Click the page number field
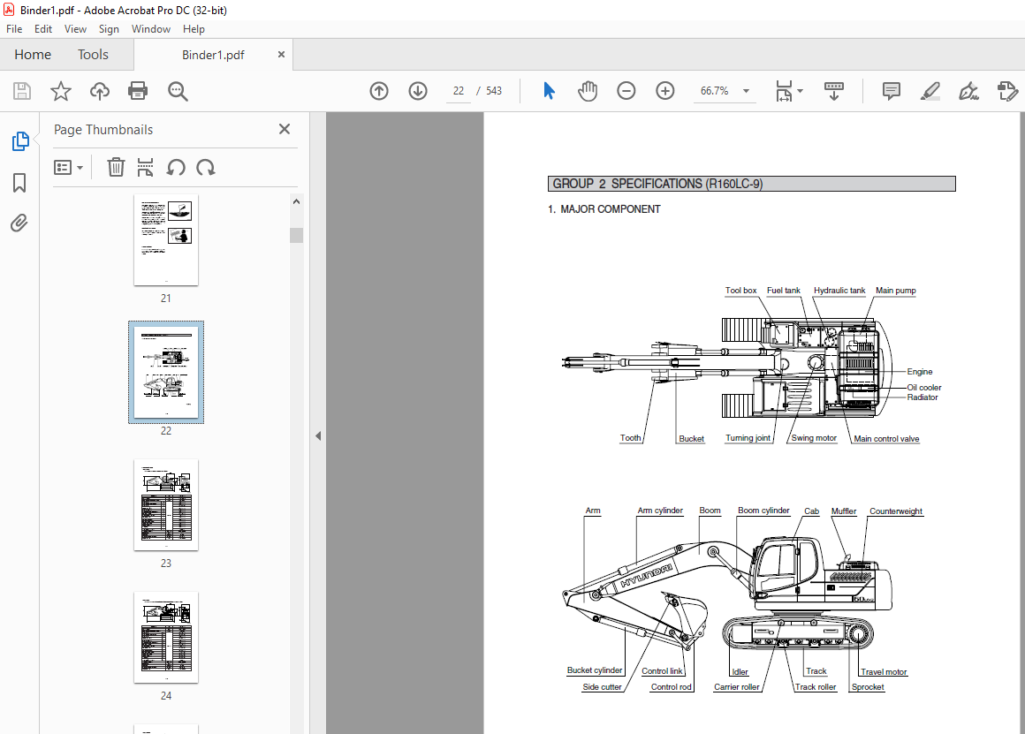 (x=459, y=91)
